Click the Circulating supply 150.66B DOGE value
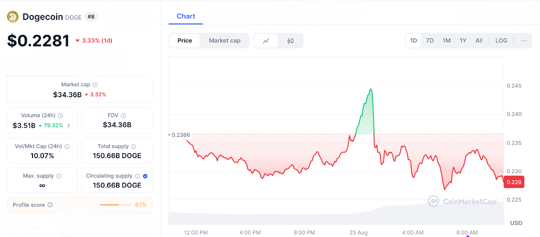 pos(117,186)
